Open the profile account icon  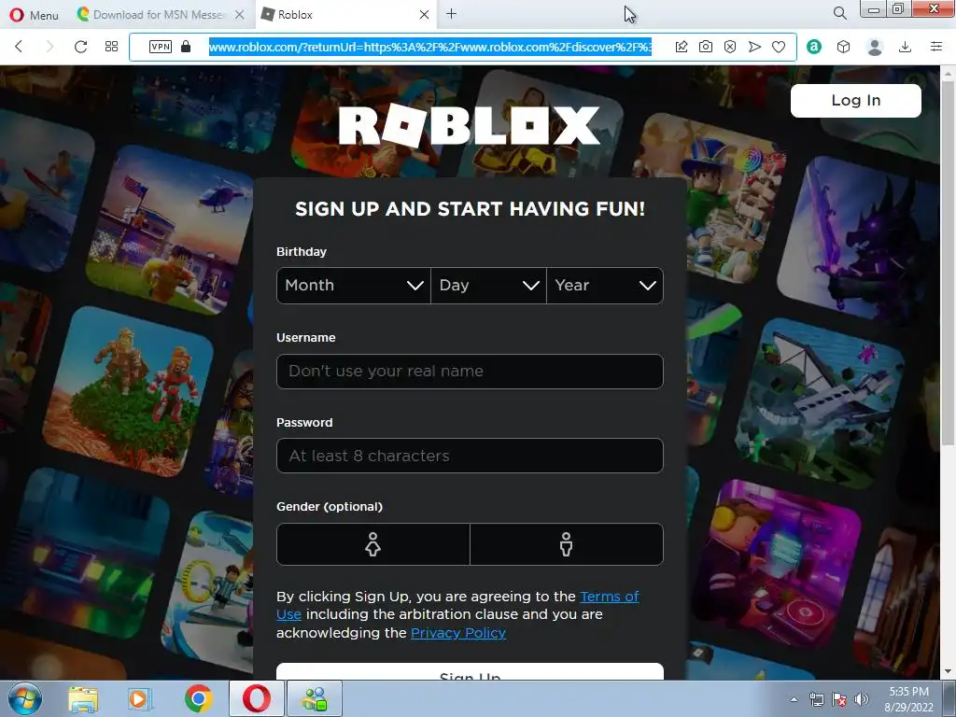click(x=875, y=47)
